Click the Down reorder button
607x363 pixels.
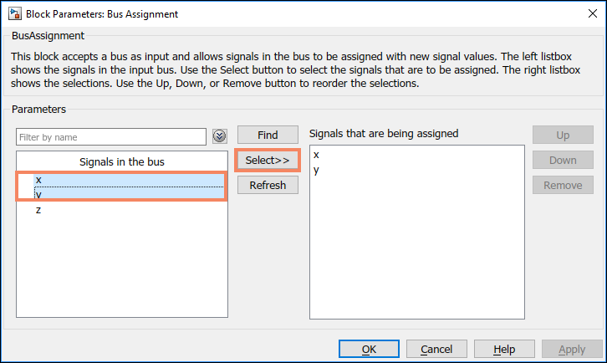click(563, 160)
